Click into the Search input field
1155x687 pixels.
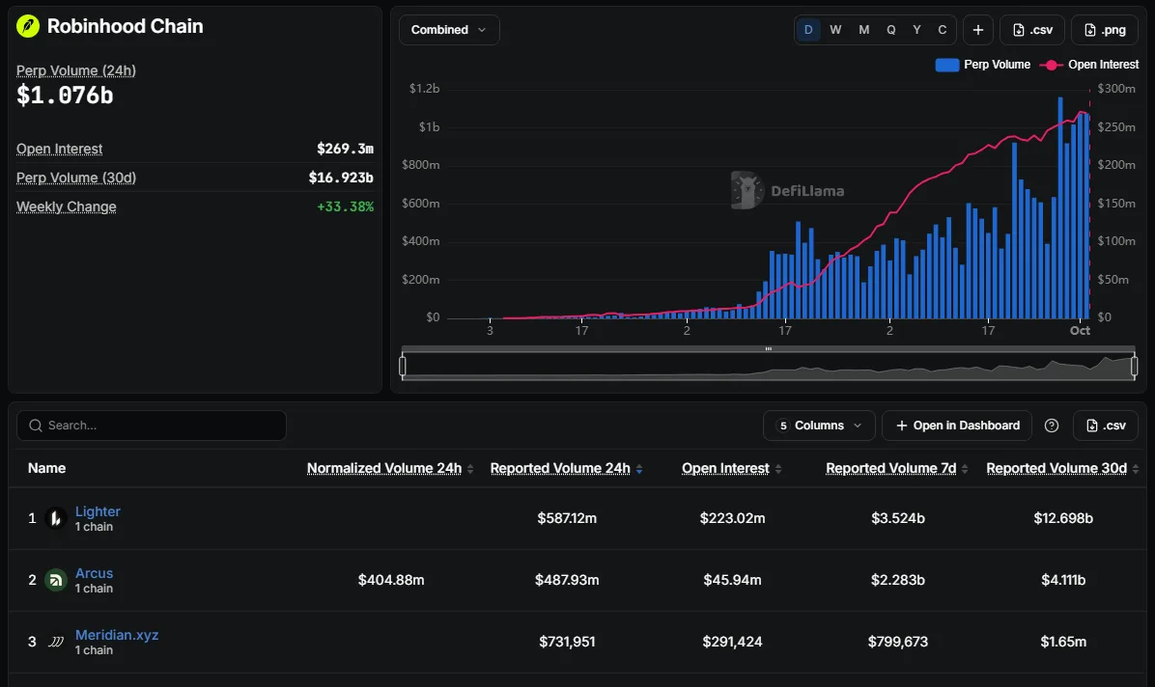coord(151,426)
